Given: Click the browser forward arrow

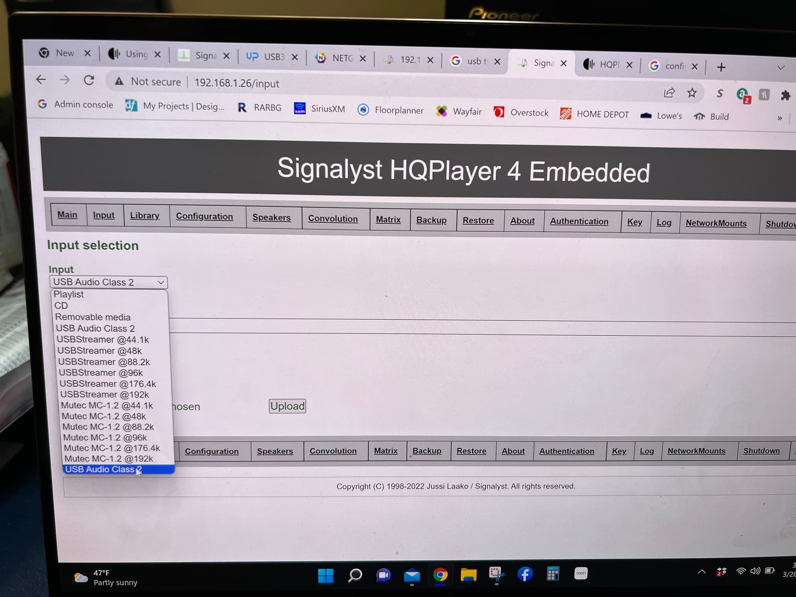Looking at the screenshot, I should 65,79.
